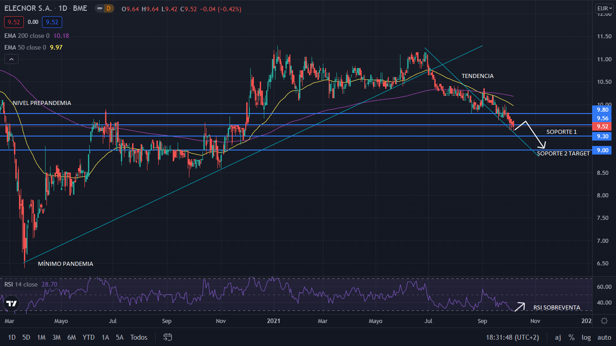Click the white arrow near RSI SOBREVENTA
Image resolution: width=616 pixels, height=346 pixels.
[520, 306]
